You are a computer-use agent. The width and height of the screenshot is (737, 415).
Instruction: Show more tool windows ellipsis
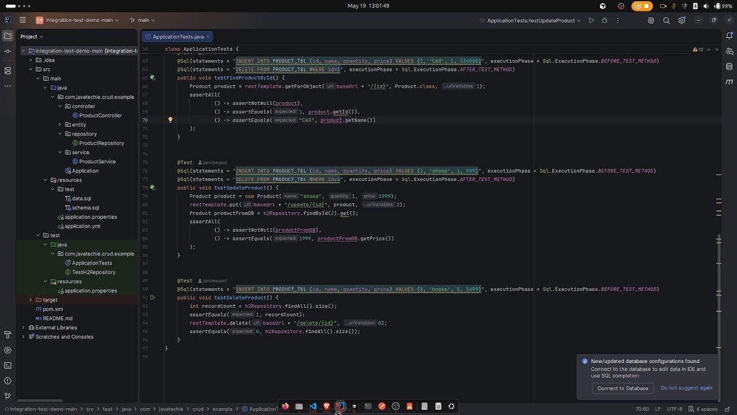click(7, 86)
